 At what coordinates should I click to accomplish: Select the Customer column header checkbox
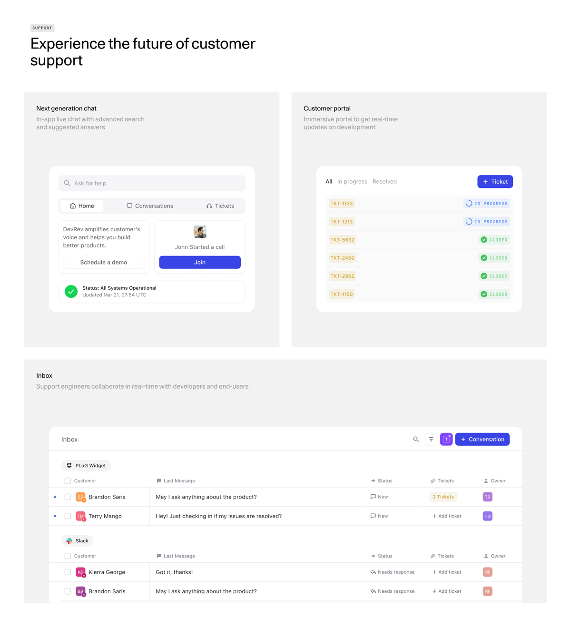click(x=68, y=480)
